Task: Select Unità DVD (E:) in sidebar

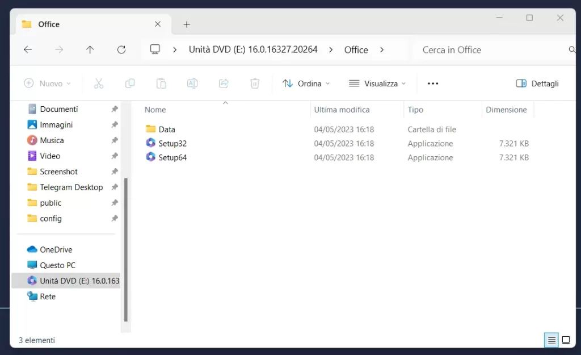Action: tap(66, 281)
